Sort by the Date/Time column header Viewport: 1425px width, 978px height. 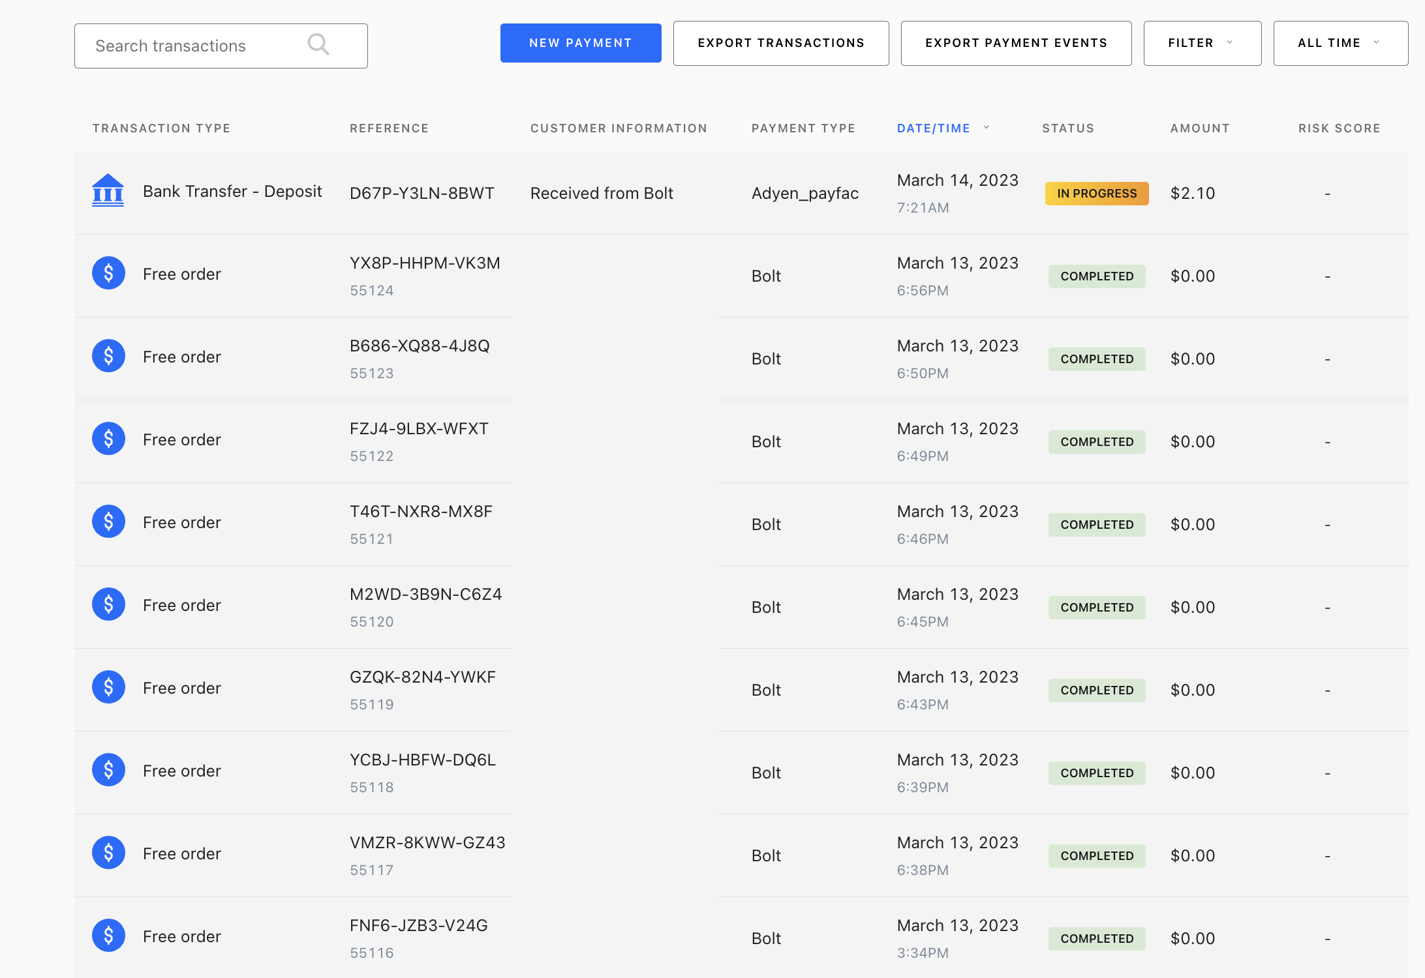pos(943,128)
